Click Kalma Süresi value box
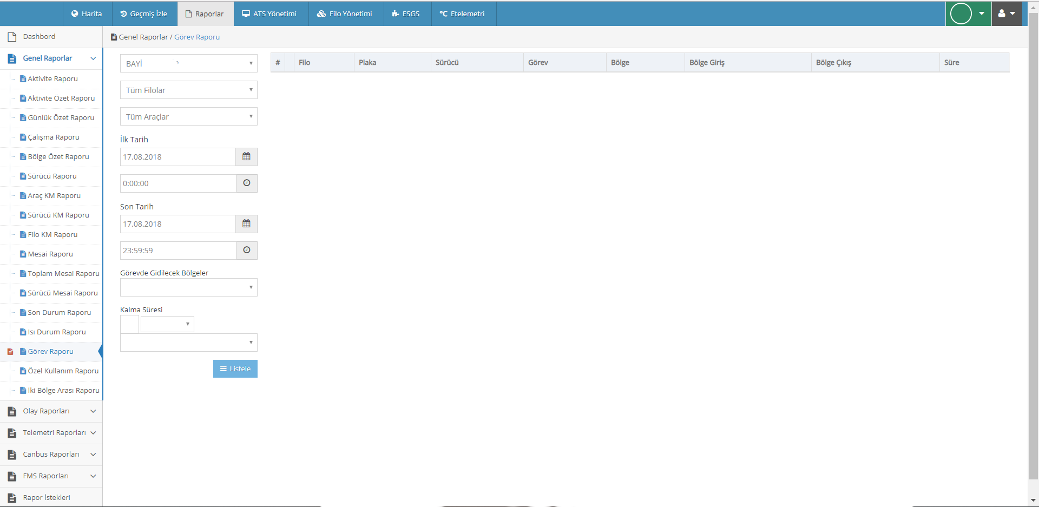This screenshot has height=507, width=1039. (129, 324)
